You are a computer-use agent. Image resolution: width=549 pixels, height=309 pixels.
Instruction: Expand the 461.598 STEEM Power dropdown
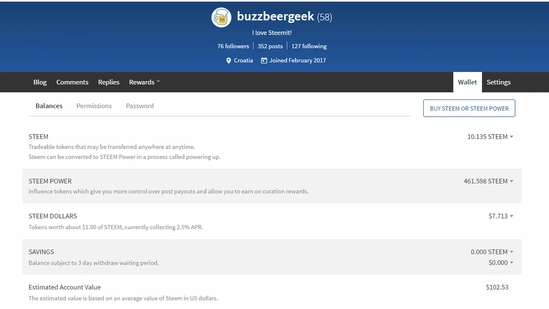click(x=489, y=181)
